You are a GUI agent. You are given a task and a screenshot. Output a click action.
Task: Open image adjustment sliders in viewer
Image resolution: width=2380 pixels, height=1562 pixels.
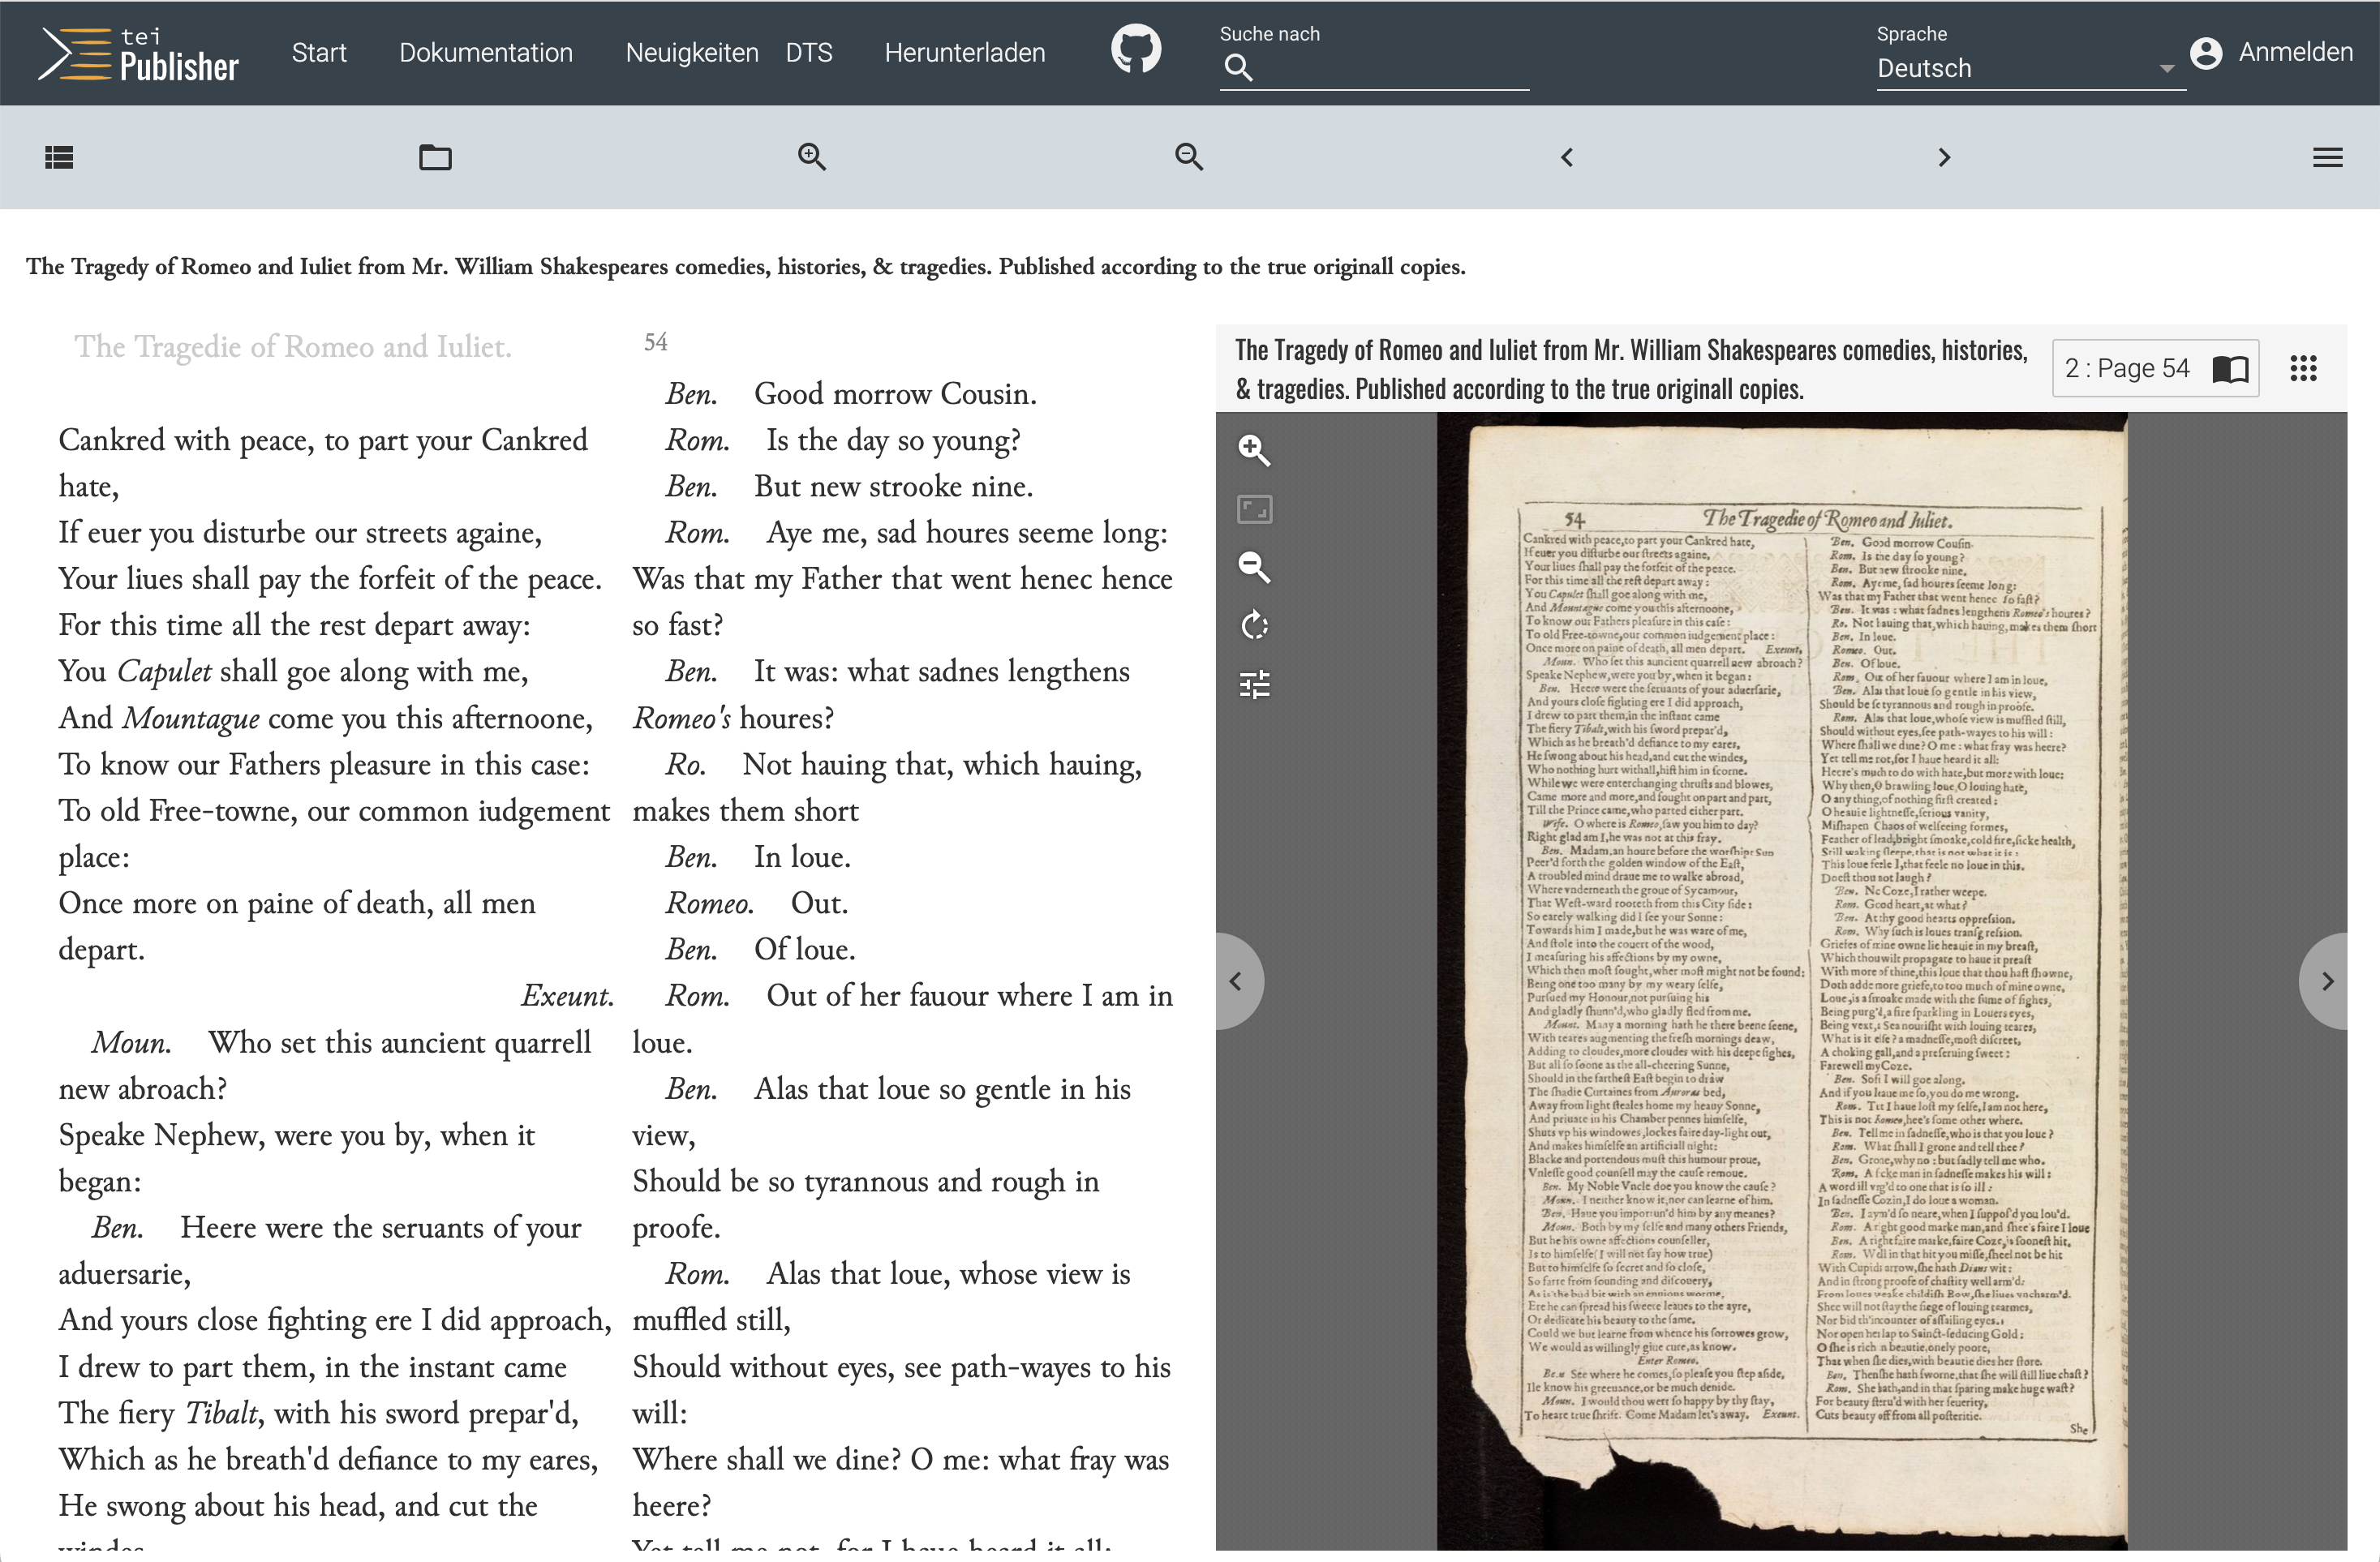point(1254,685)
